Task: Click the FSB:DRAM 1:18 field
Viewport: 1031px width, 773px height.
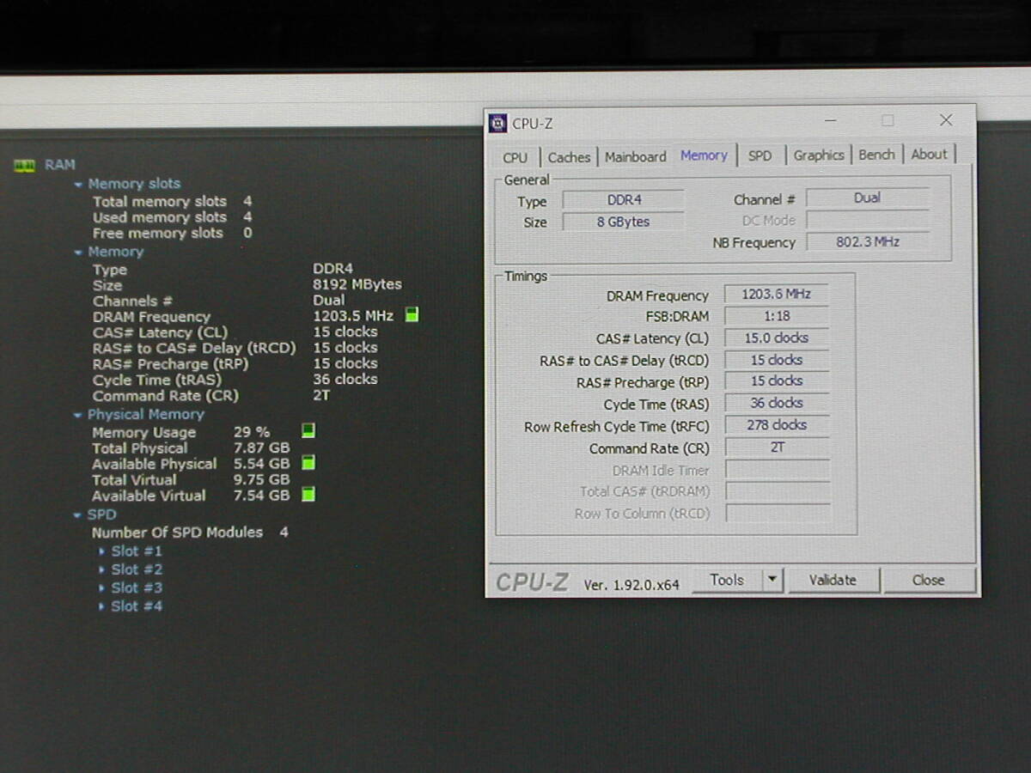Action: [x=777, y=316]
